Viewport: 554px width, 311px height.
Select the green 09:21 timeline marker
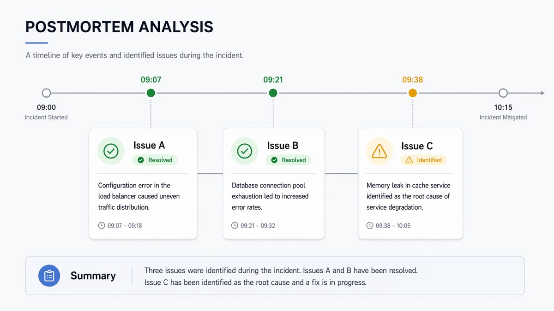273,93
